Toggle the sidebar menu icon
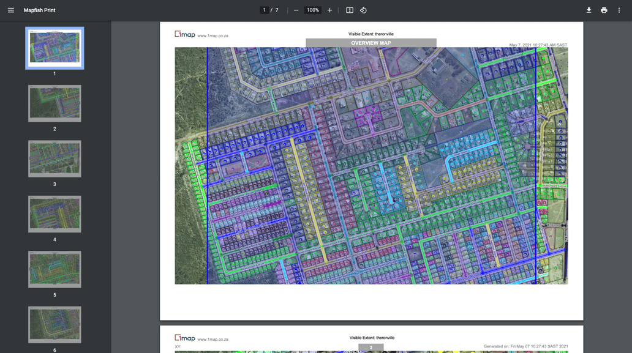The image size is (632, 353). point(11,10)
